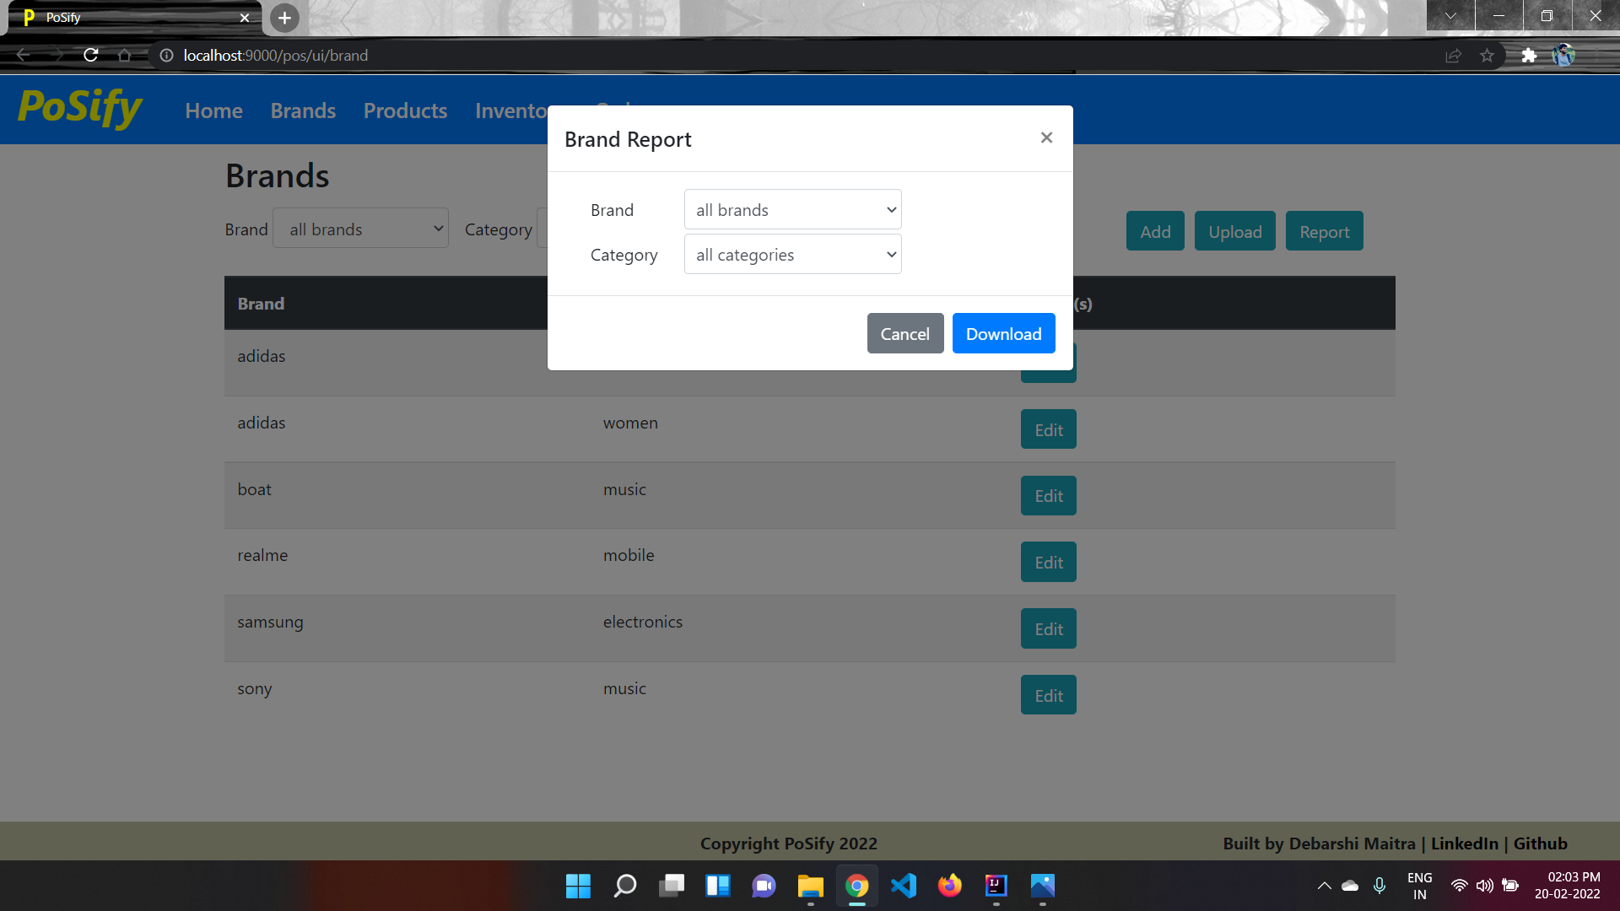Open a new browser tab
Image resolution: width=1620 pixels, height=911 pixels.
[284, 18]
